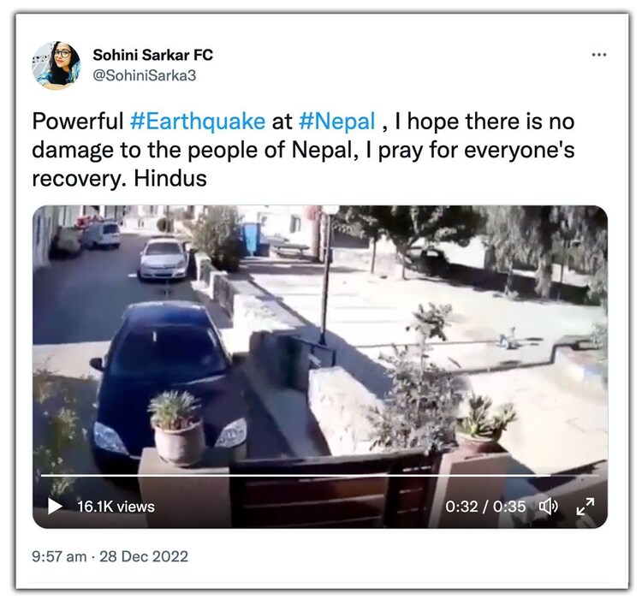642x605 pixels.
Task: Click the silver car in the video
Action: (163, 259)
